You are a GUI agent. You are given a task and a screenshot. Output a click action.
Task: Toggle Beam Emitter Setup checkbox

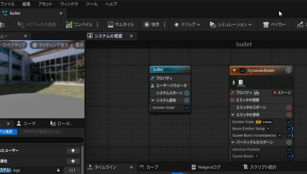pos(289,129)
